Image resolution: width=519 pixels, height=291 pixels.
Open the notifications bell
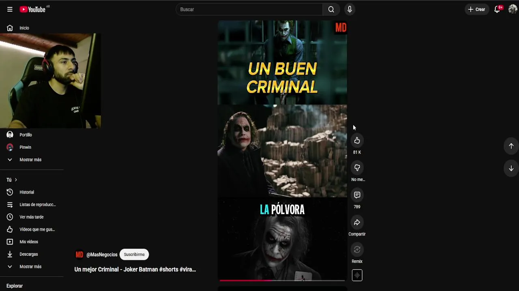pyautogui.click(x=498, y=9)
